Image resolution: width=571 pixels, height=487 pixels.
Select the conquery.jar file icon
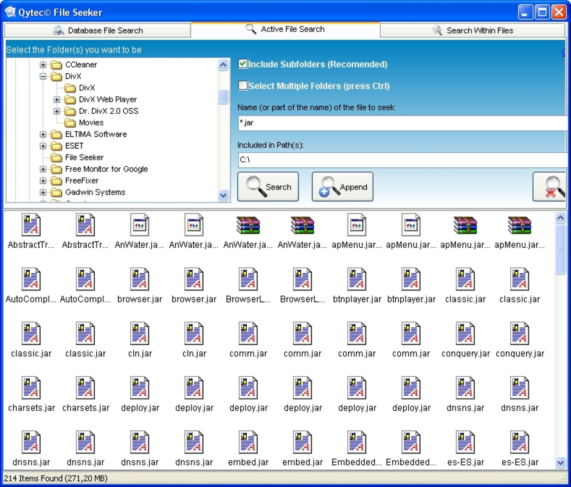coord(465,334)
